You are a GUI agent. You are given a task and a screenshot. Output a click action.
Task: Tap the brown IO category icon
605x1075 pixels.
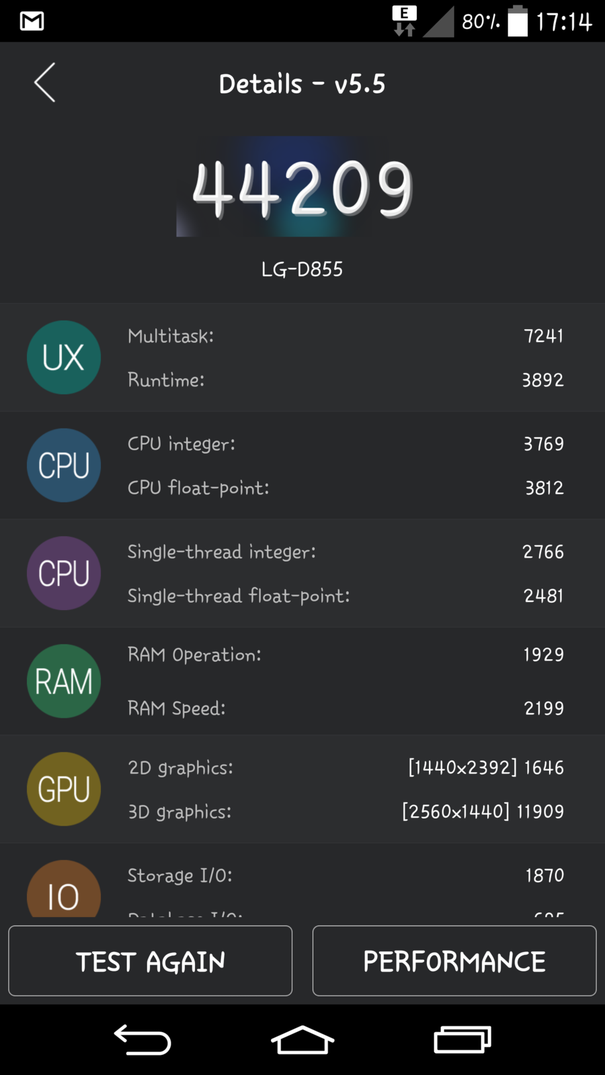[64, 891]
